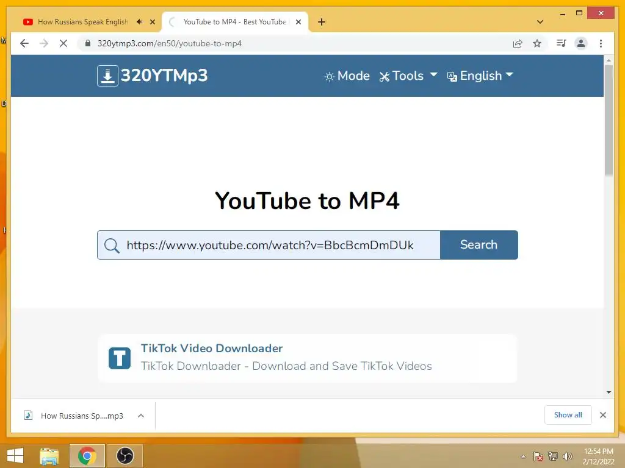Click the YouTube URL input field
The width and height of the screenshot is (625, 468).
click(x=269, y=245)
